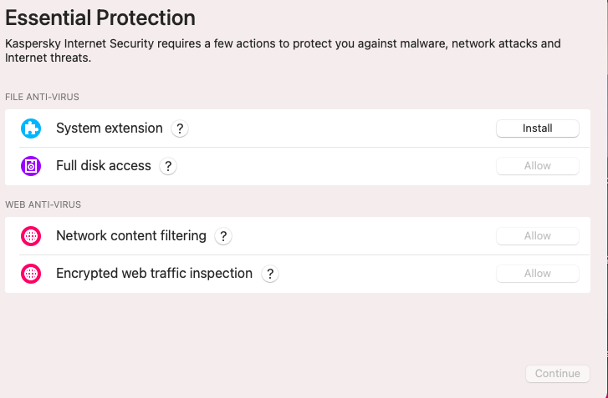The image size is (608, 398).
Task: Click the WEB ANTI-VIRUS section header
Action: [x=43, y=204]
